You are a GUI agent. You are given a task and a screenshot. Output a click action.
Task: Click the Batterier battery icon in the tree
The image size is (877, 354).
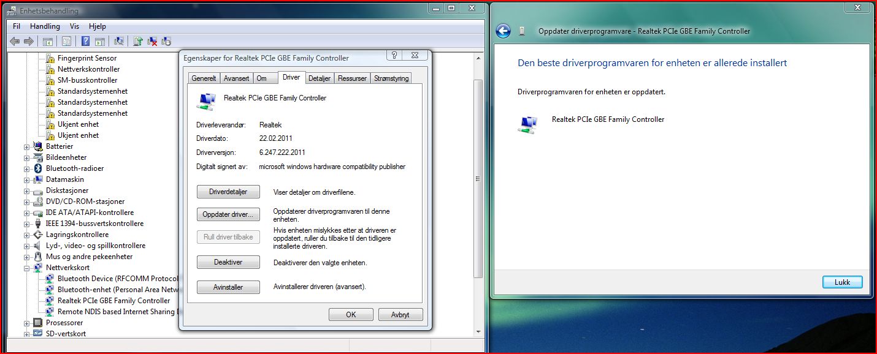(x=38, y=146)
